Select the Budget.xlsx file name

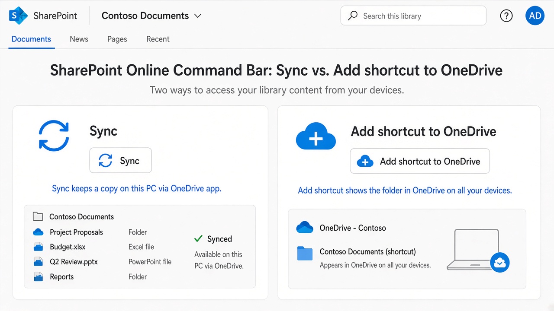[68, 247]
